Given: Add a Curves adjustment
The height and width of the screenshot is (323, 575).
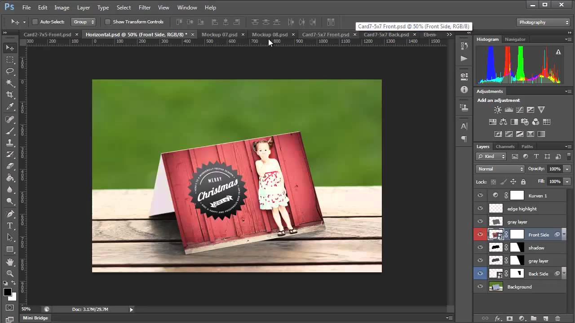Looking at the screenshot, I should click(x=520, y=109).
